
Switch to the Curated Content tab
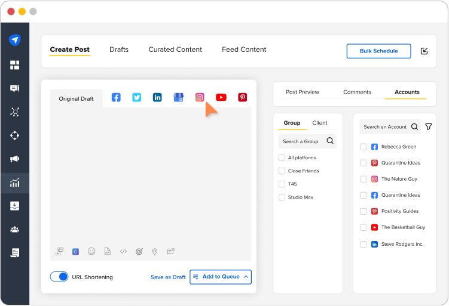[x=175, y=50]
